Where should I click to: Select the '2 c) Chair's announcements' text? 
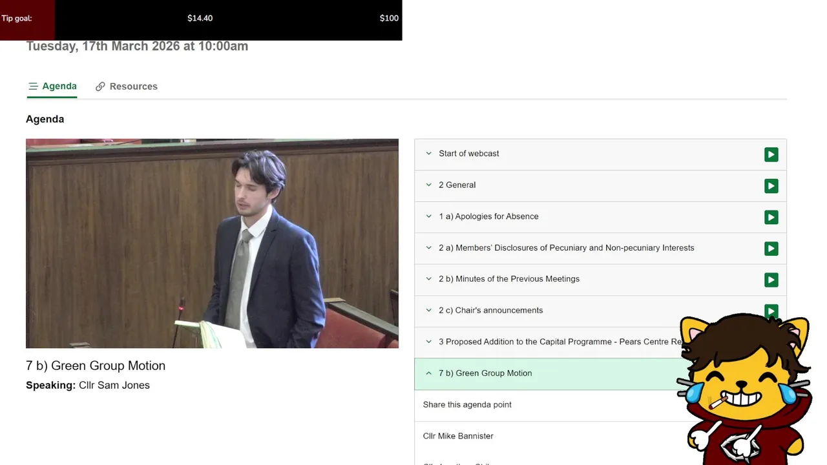[x=491, y=310]
